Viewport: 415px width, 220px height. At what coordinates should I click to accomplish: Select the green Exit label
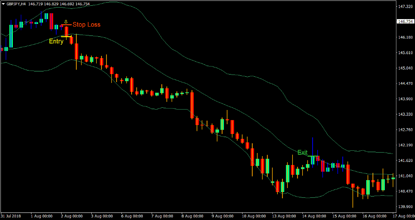pyautogui.click(x=302, y=153)
